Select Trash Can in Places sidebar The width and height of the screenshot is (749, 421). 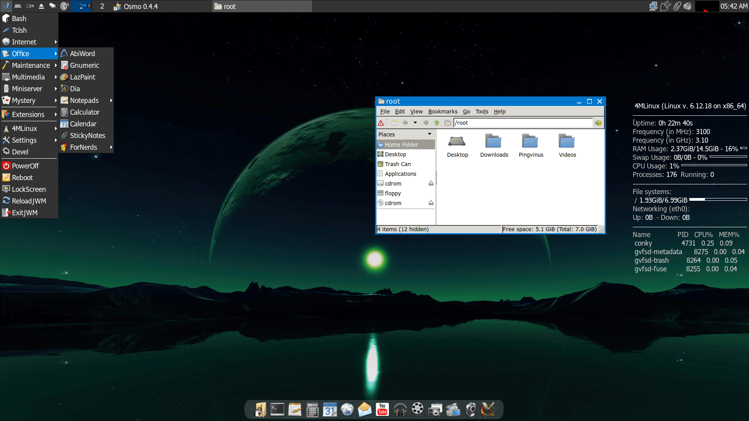click(405, 164)
